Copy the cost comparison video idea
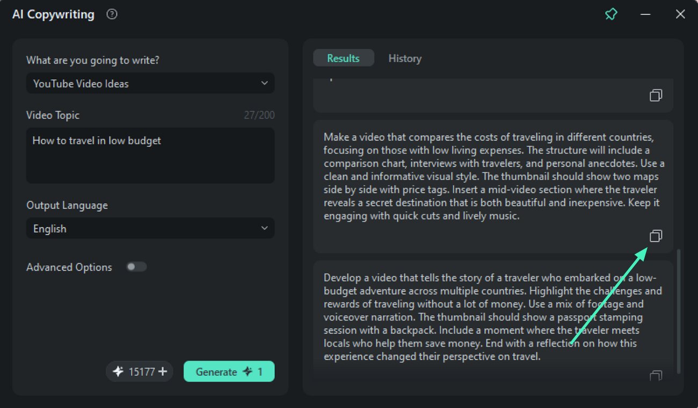The width and height of the screenshot is (698, 408). 656,236
